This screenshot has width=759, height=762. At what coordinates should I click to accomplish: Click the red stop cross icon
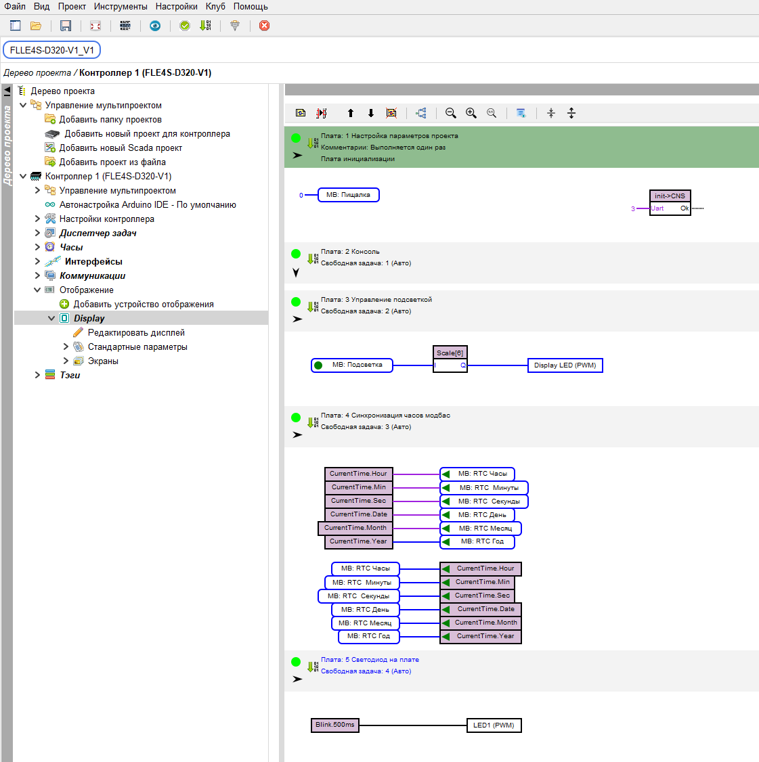265,26
